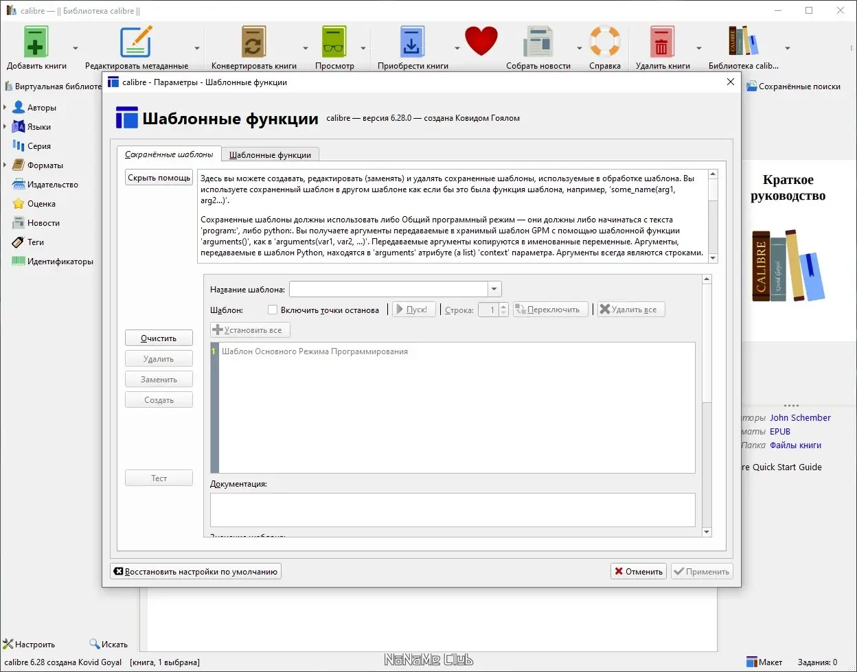Screen dimensions: 857x672
Task: Open John Schember author link
Action: (x=800, y=417)
